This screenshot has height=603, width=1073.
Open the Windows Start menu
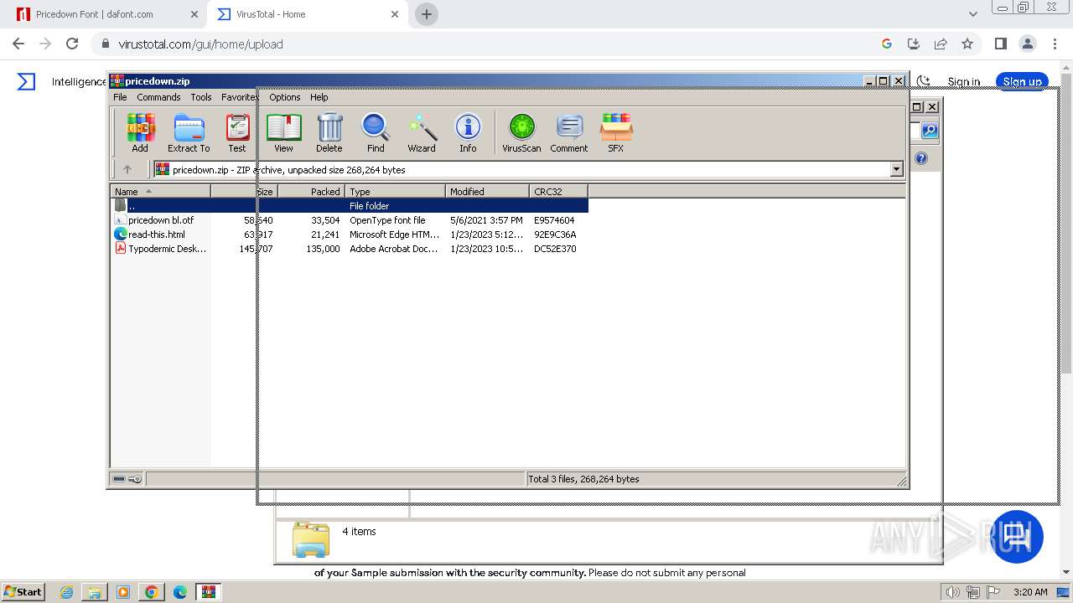pyautogui.click(x=23, y=591)
